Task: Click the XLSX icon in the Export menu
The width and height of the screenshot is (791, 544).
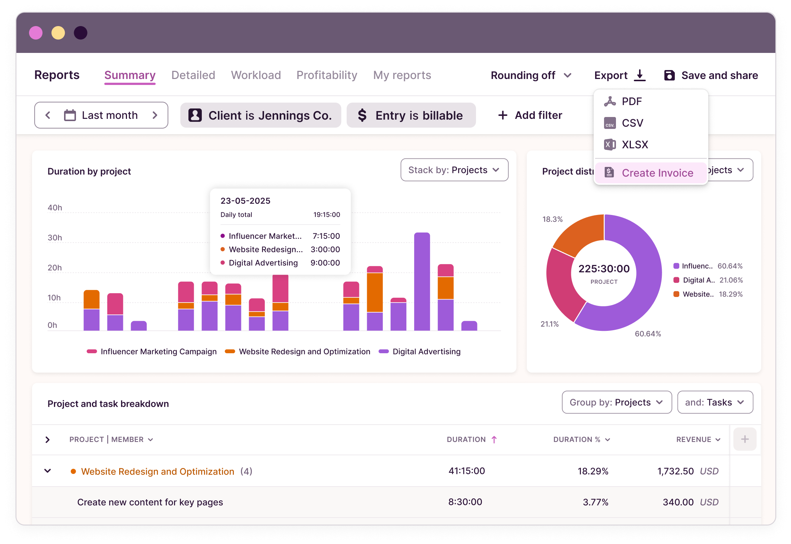Action: [x=610, y=144]
